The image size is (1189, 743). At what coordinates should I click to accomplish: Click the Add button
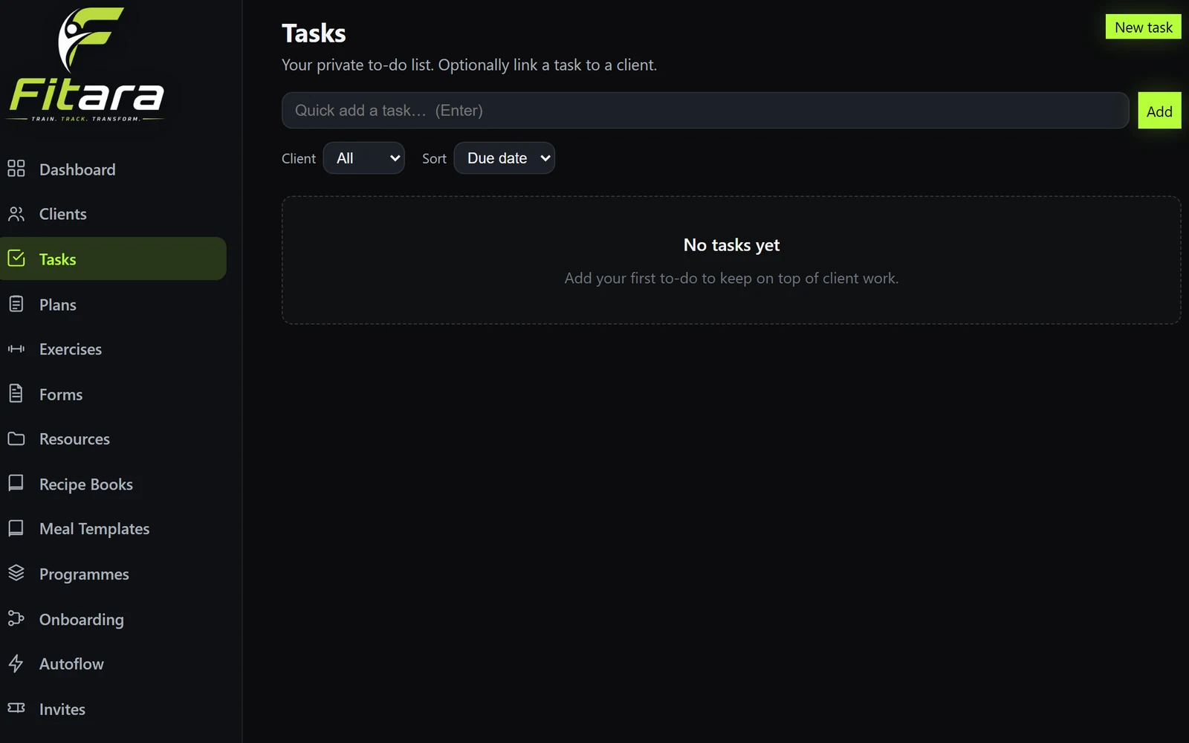(1159, 111)
